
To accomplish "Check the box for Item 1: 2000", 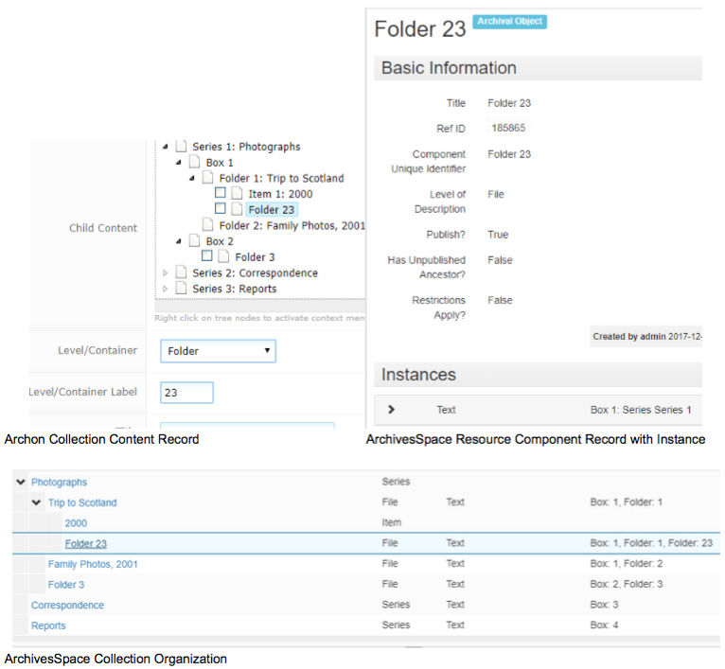I will (x=221, y=194).
